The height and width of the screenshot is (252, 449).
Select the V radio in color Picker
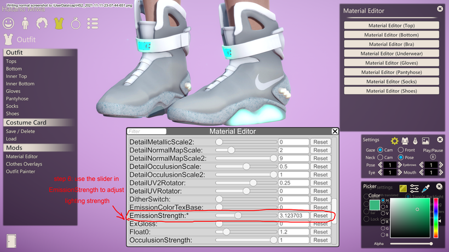pyautogui.click(x=383, y=213)
